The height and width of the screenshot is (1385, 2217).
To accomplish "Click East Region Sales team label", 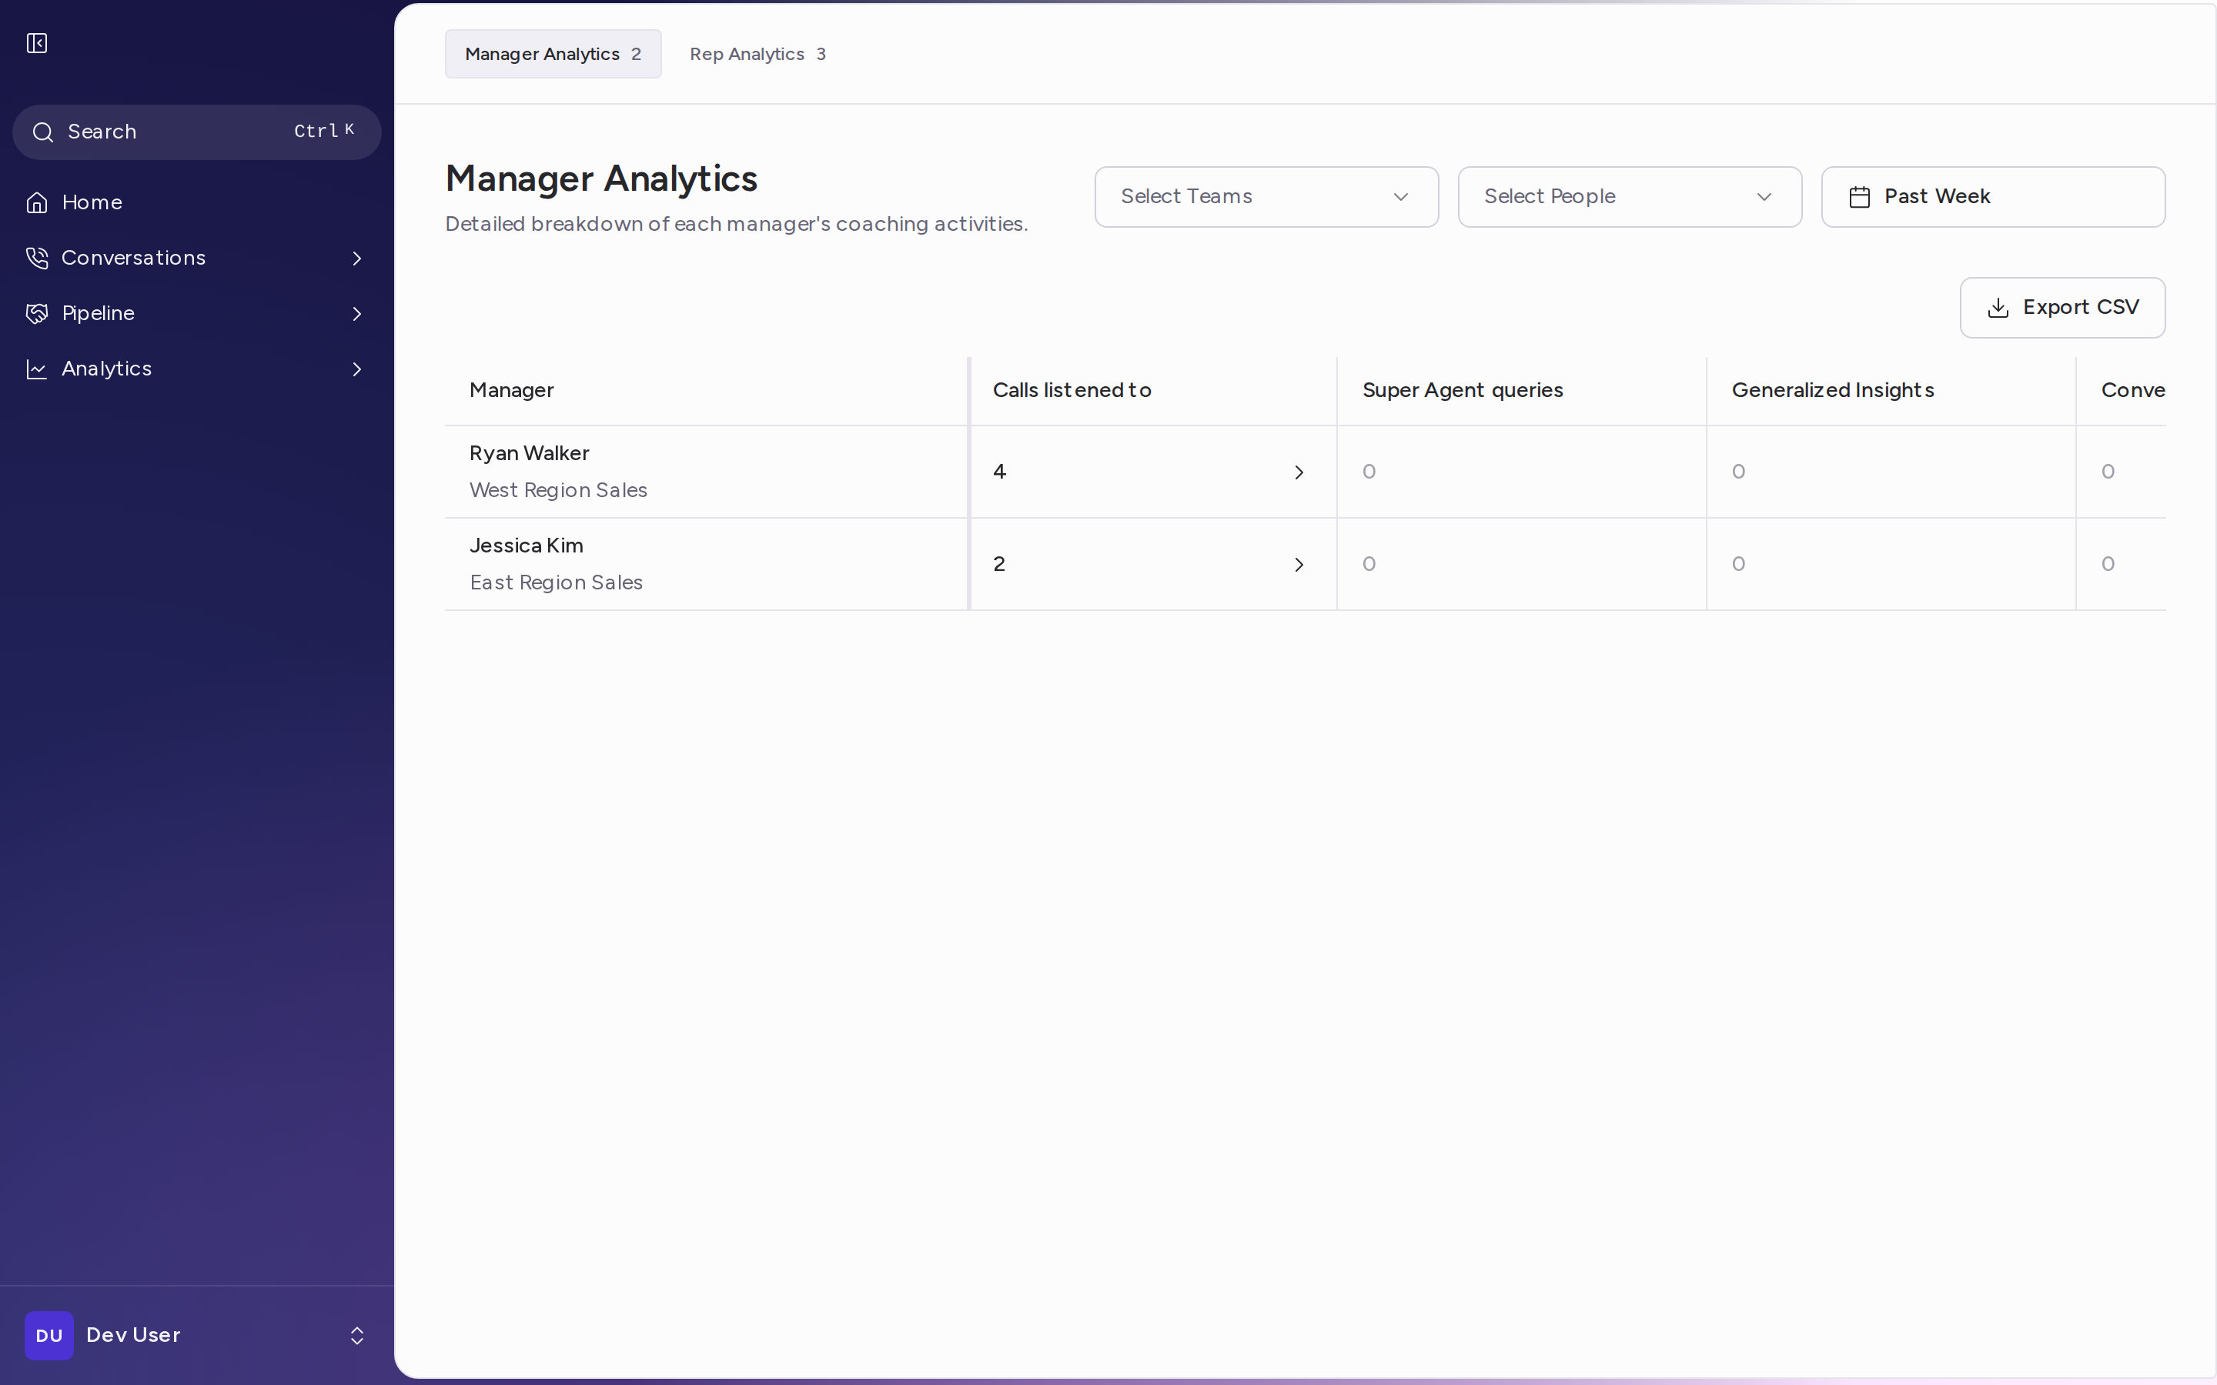I will tap(556, 582).
